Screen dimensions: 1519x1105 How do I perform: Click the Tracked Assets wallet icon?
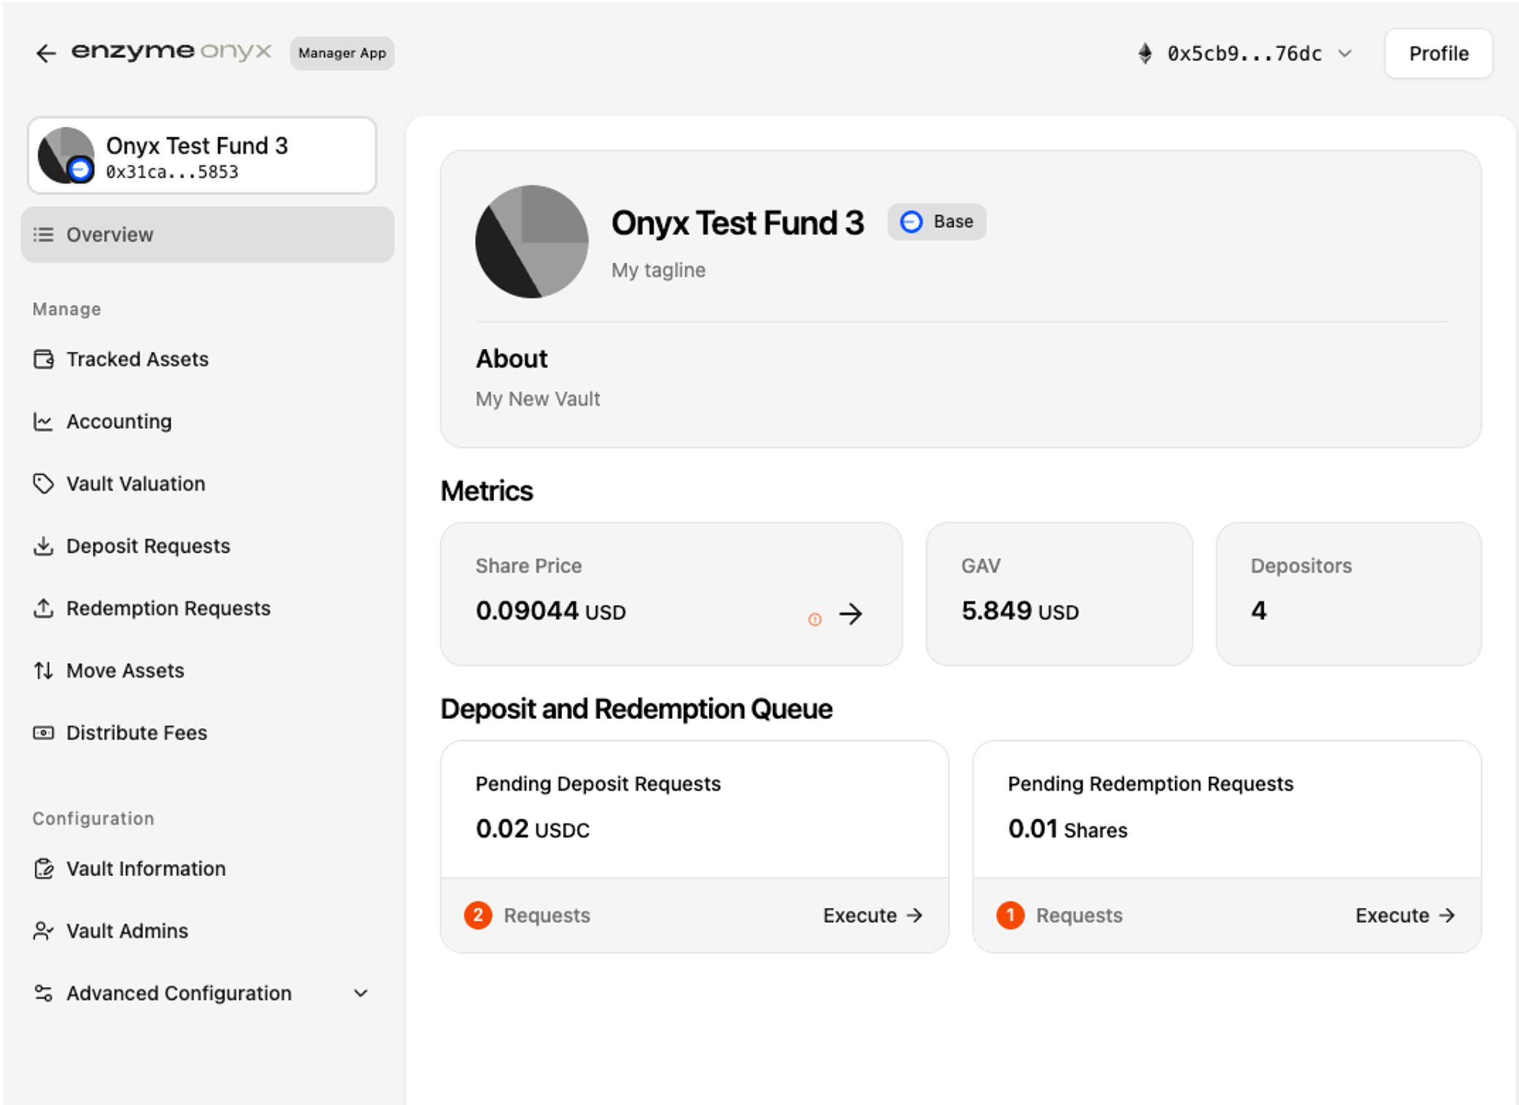[43, 359]
